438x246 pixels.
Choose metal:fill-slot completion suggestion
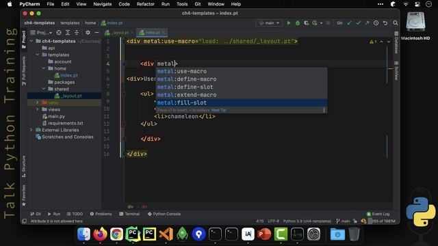point(242,102)
